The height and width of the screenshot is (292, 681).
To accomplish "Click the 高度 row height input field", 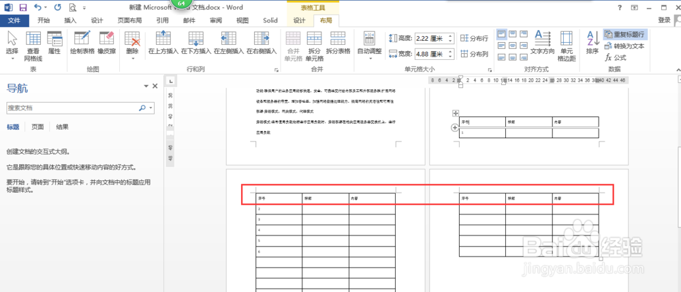I will (430, 38).
